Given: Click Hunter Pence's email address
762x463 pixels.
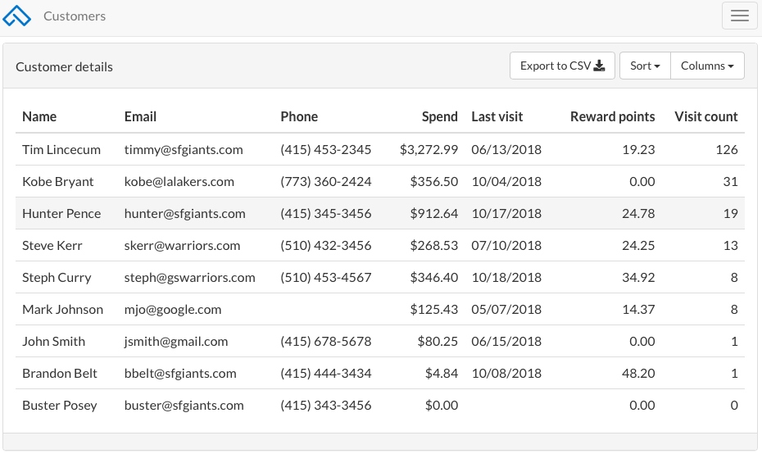Looking at the screenshot, I should (x=184, y=213).
